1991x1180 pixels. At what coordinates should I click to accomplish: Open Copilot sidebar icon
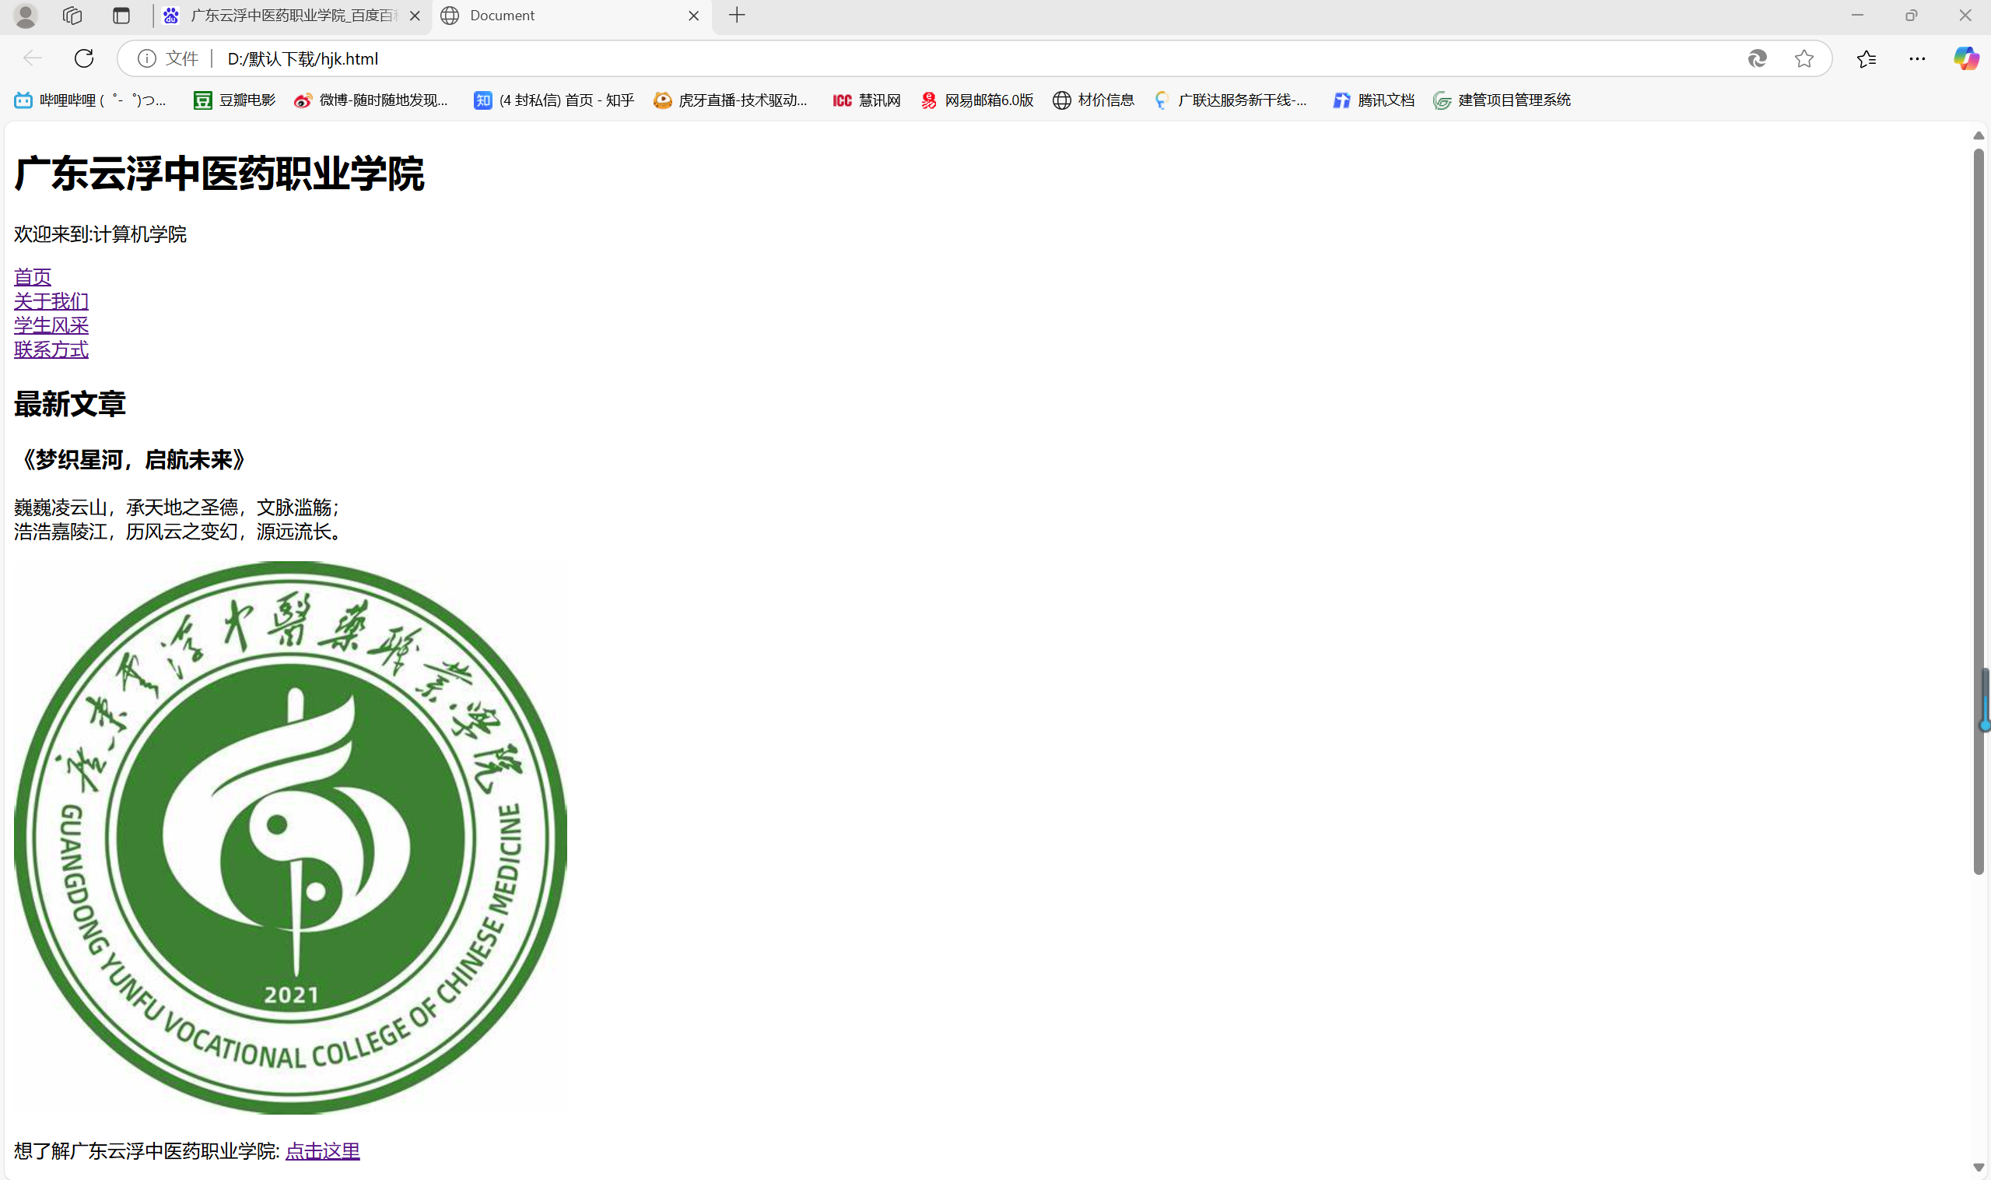(1965, 58)
